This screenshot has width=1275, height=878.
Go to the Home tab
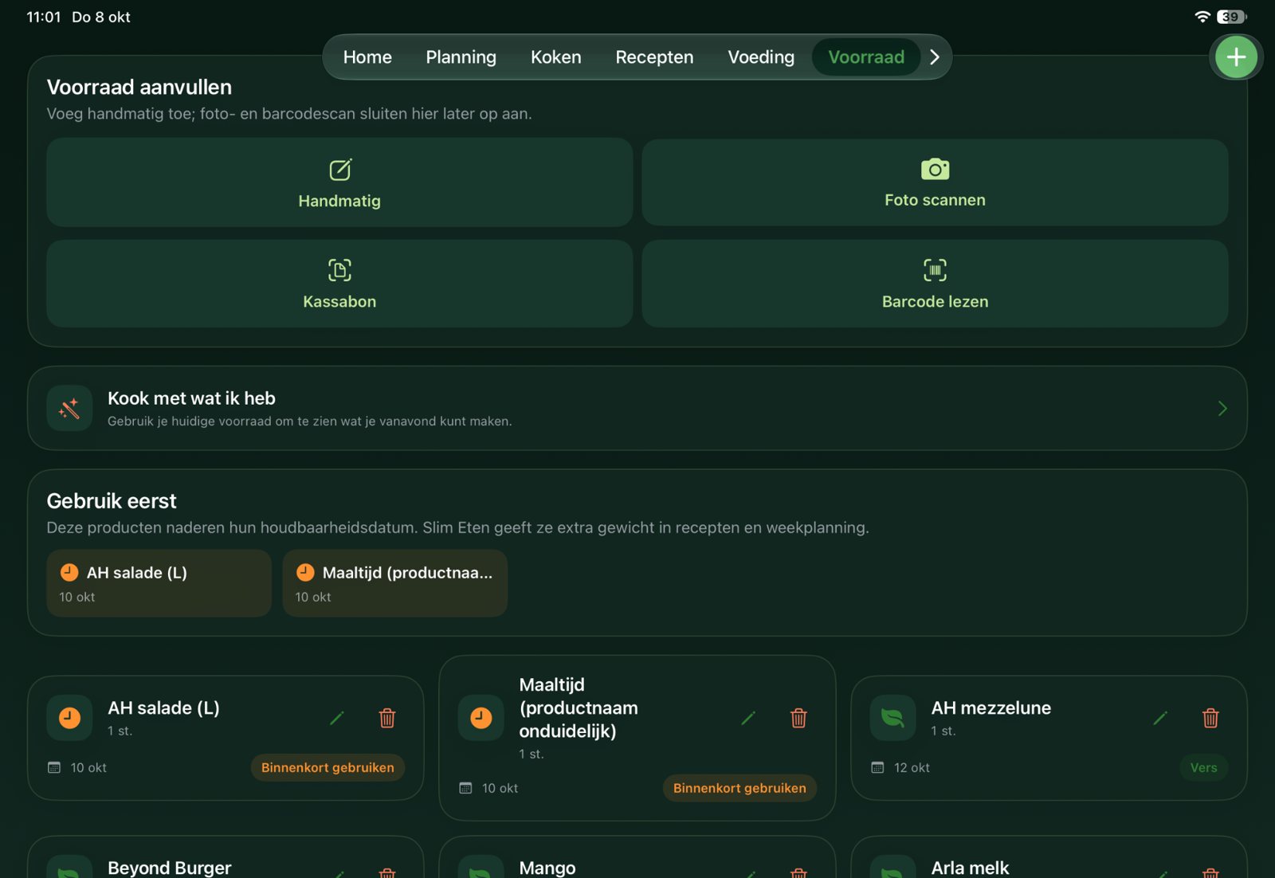(367, 57)
